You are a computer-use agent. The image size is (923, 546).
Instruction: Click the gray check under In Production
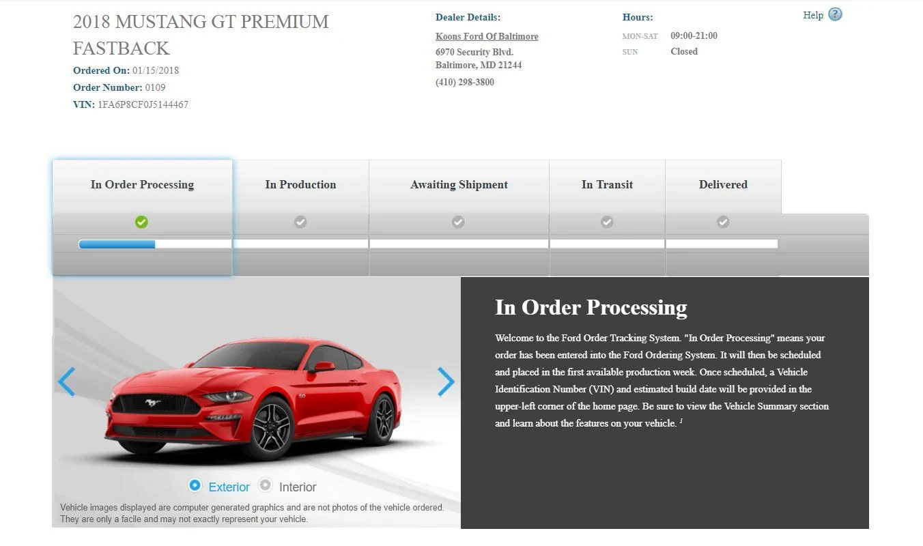[300, 222]
